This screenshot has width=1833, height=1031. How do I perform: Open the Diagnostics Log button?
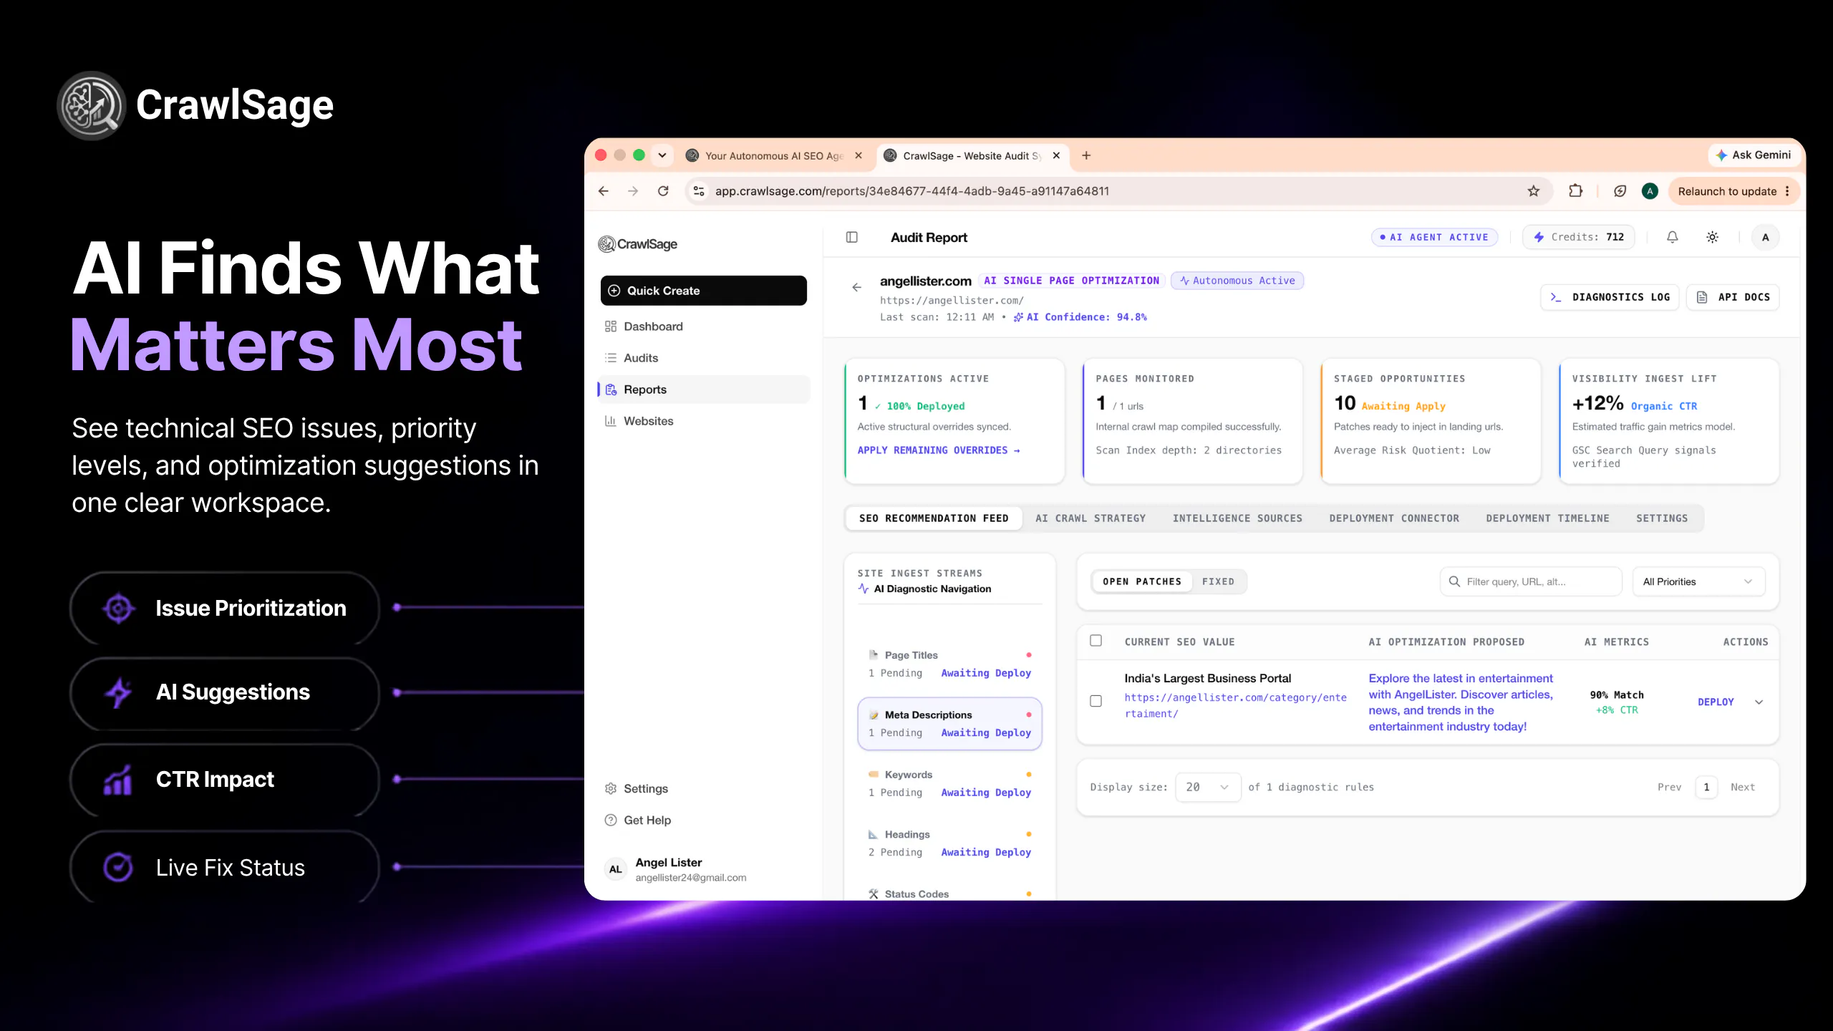pos(1609,297)
